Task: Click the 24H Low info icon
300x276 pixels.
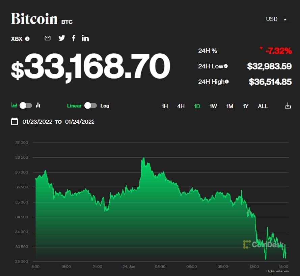Action: (226, 66)
